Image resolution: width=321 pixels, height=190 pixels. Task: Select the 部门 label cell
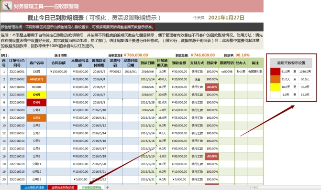coord(5,55)
